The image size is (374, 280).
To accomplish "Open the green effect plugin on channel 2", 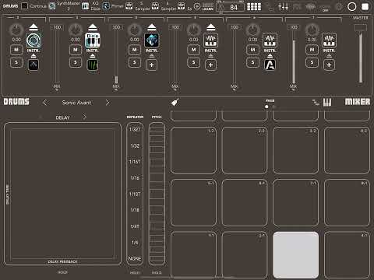I will pyautogui.click(x=93, y=65).
